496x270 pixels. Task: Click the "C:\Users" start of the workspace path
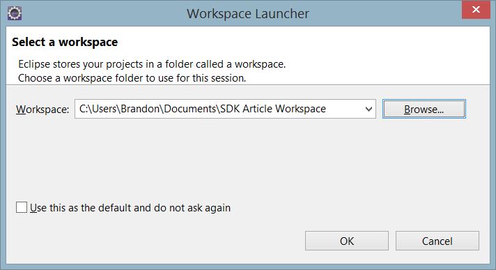point(98,109)
